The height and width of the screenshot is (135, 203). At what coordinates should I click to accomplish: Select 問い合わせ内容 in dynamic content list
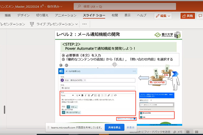tap(157, 113)
